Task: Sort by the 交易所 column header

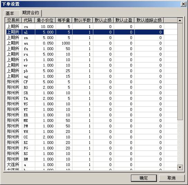Action: (x=13, y=20)
